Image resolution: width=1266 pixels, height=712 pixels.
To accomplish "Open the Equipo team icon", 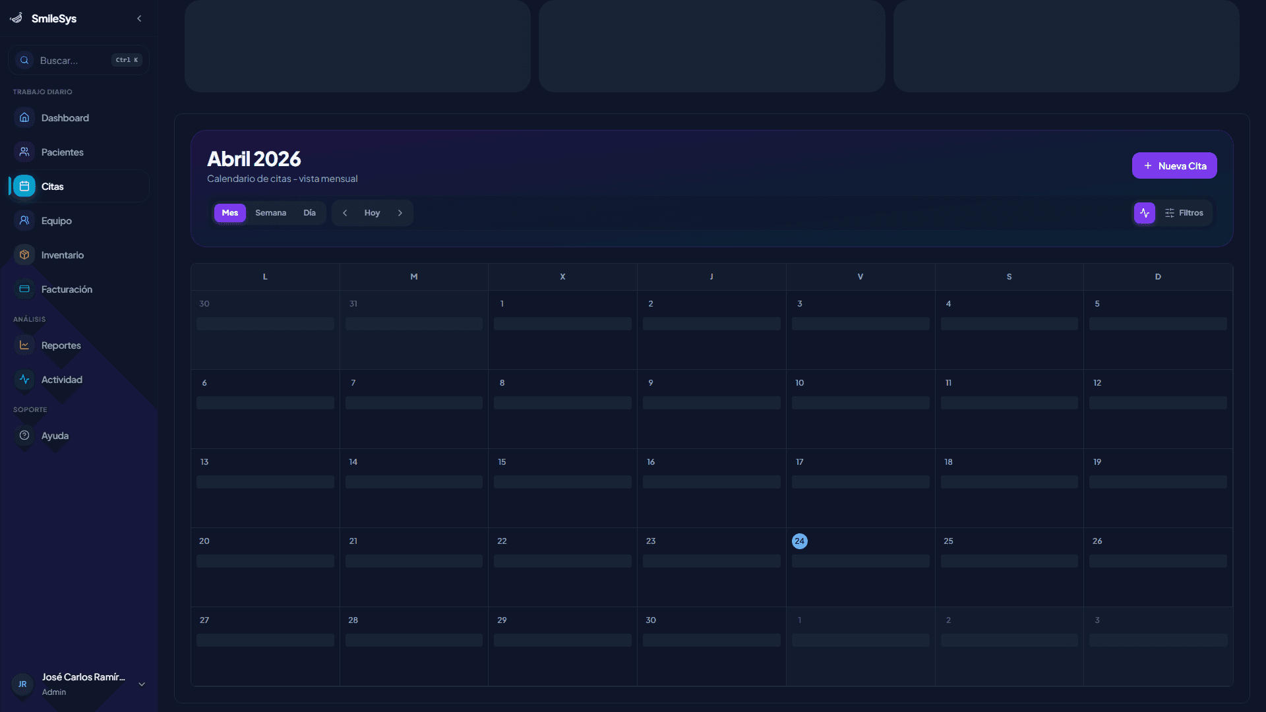I will coord(24,220).
